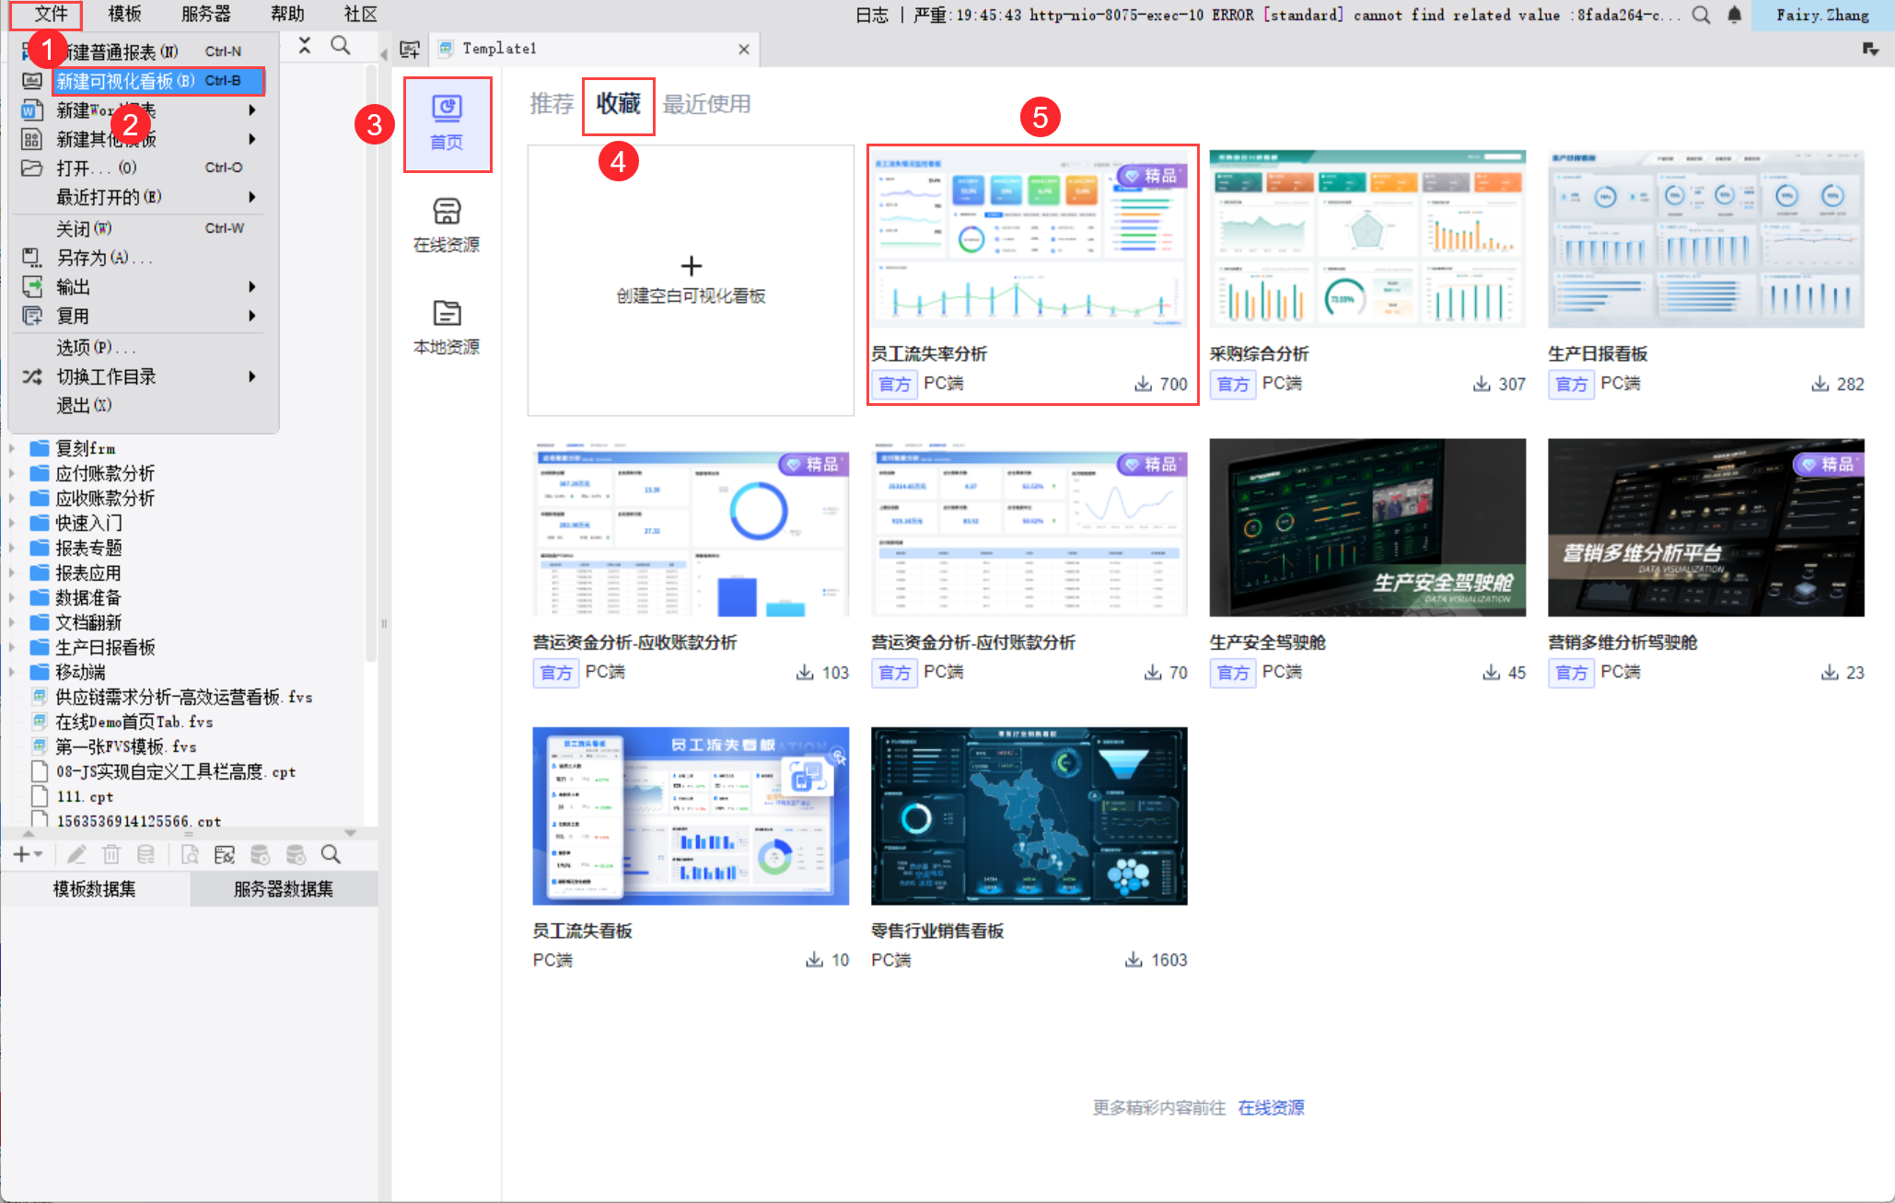Click the add dataset plus icon
Viewport: 1895px width, 1203px height.
(22, 855)
